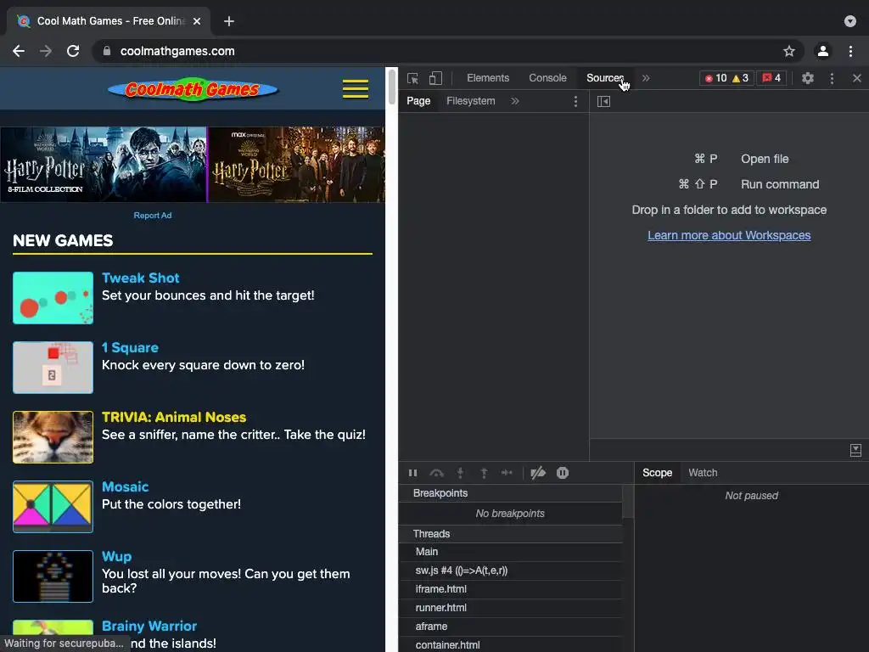
Task: Open DevTools settings gear
Action: pos(808,78)
